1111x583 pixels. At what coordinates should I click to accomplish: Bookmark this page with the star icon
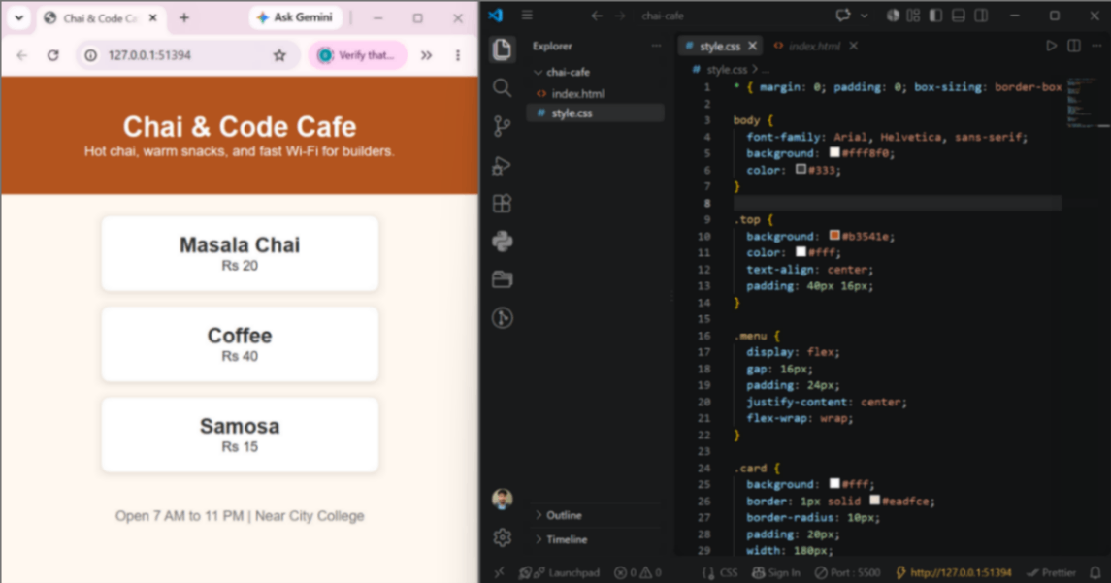(279, 55)
